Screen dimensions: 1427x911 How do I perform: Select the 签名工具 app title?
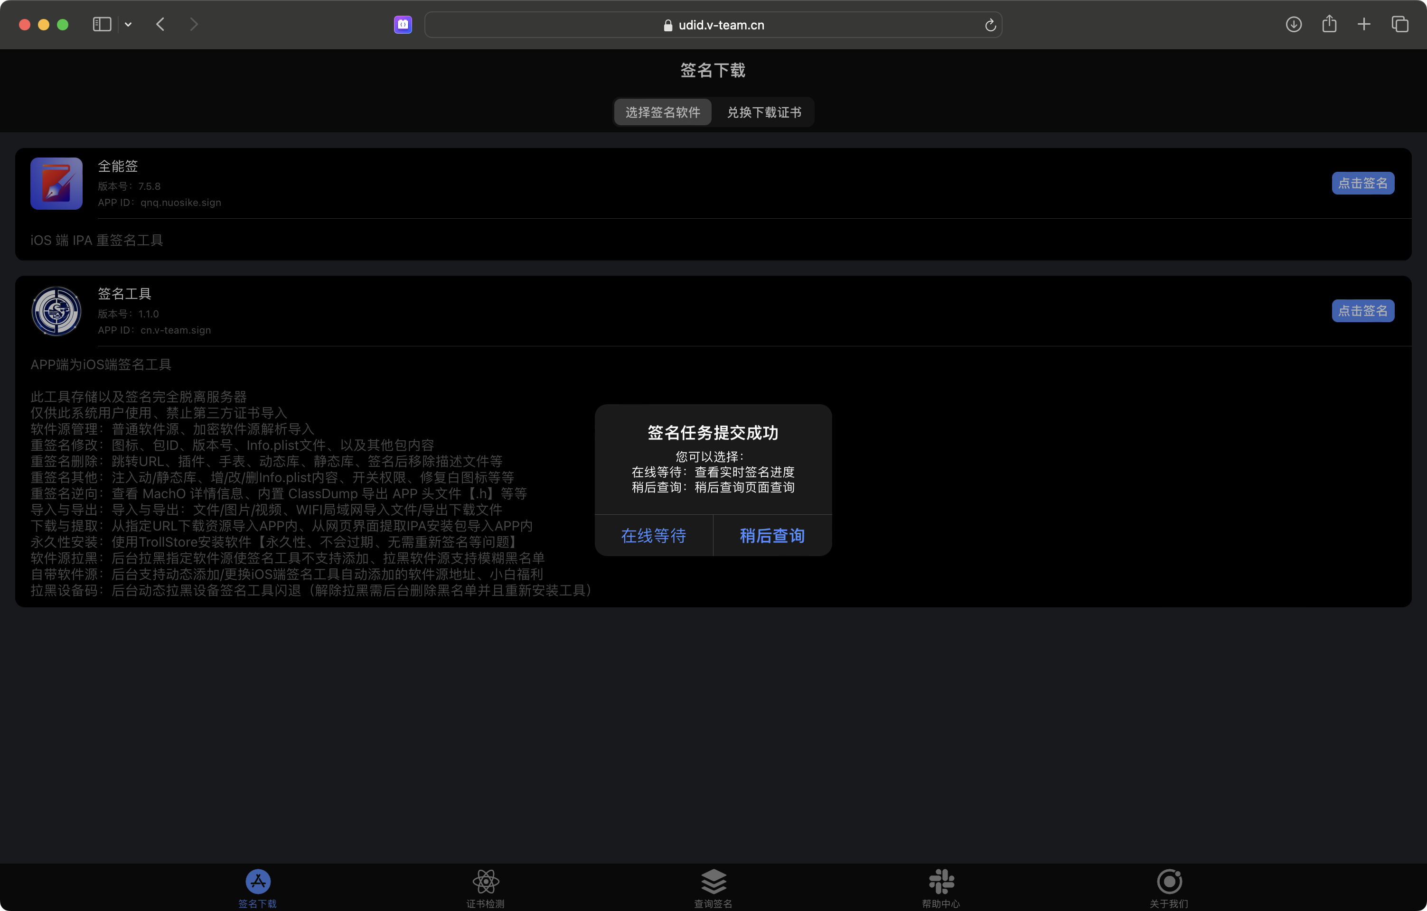click(x=124, y=294)
